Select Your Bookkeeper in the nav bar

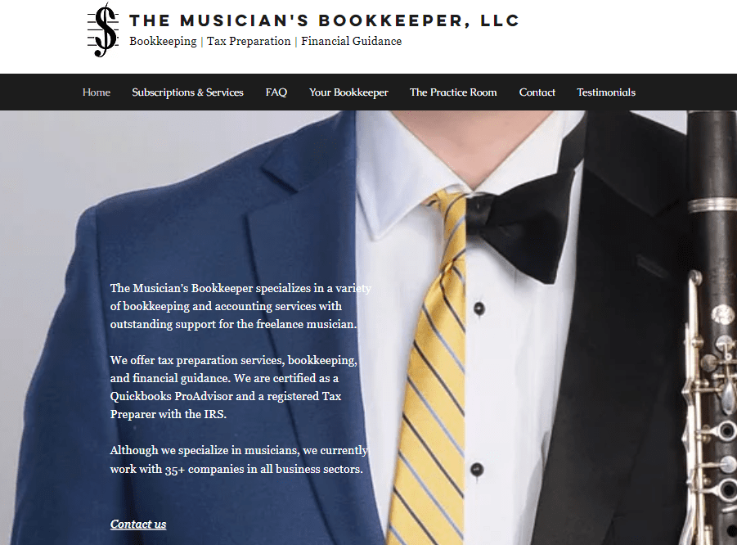[x=348, y=92]
